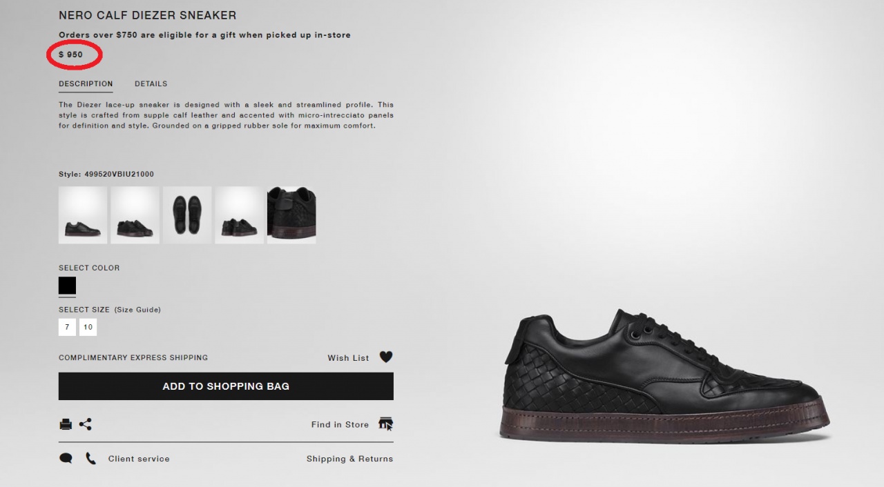The image size is (884, 487).
Task: Click the wish list heart icon
Action: click(x=386, y=357)
